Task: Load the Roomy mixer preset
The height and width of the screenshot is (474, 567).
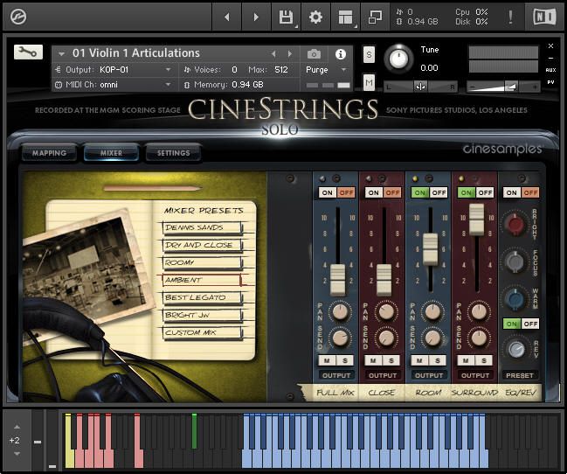Action: coord(202,262)
